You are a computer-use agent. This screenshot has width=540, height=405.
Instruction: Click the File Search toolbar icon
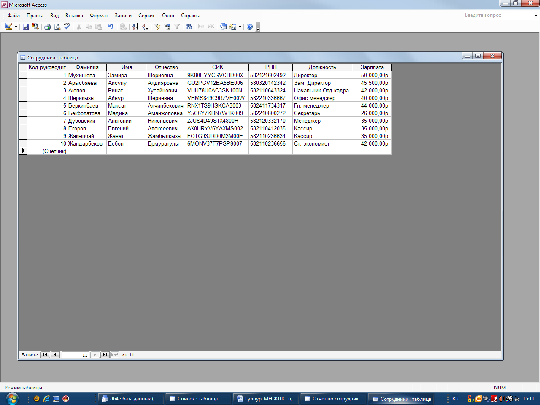click(x=35, y=27)
